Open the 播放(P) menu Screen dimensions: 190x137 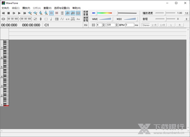coord(26,8)
